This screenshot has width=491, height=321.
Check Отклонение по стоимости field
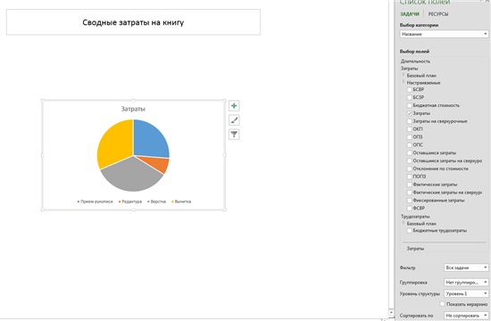409,169
